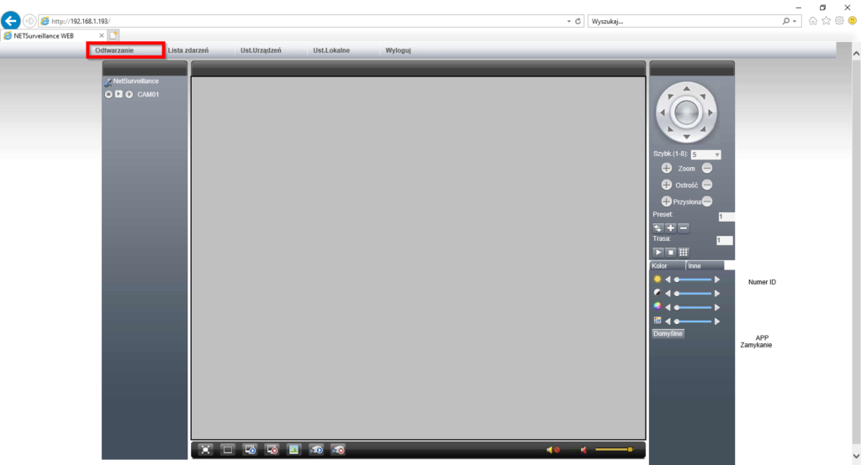Open the Odtwarzanie menu

(x=125, y=50)
